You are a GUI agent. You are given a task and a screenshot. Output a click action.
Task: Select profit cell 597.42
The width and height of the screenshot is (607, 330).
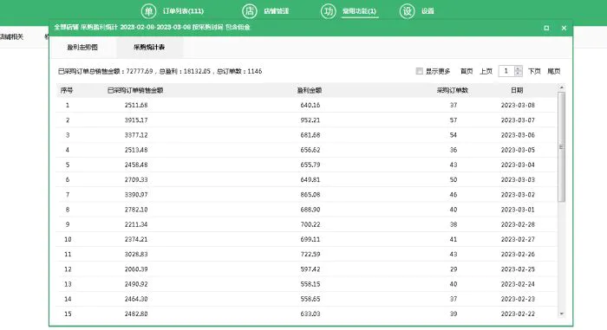(x=310, y=269)
